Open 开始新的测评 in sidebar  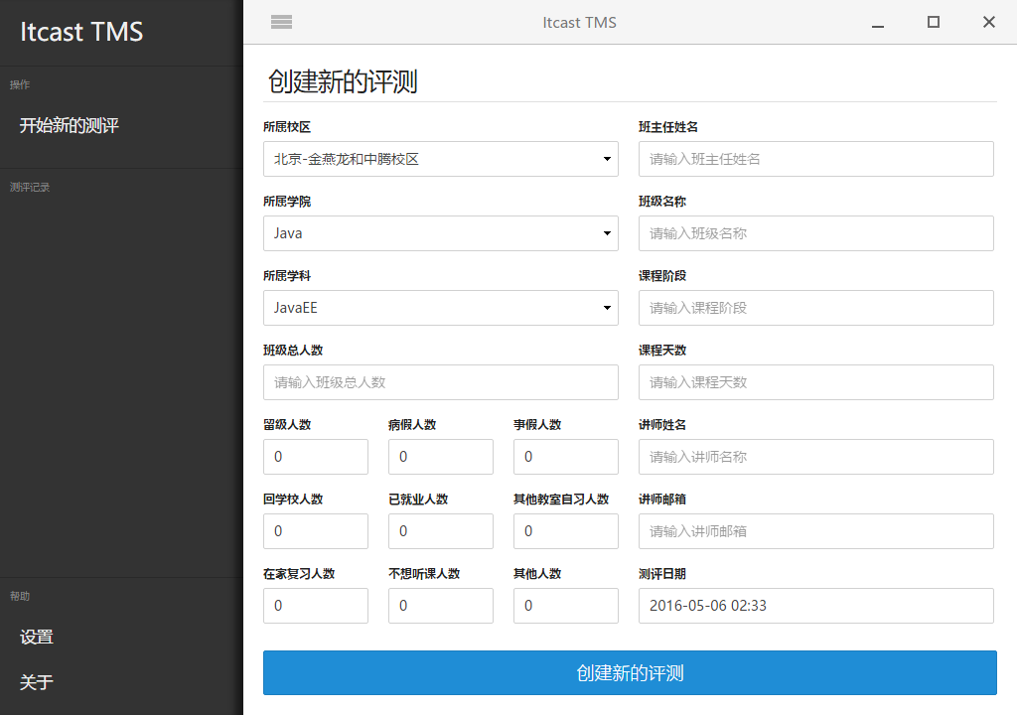click(x=69, y=125)
